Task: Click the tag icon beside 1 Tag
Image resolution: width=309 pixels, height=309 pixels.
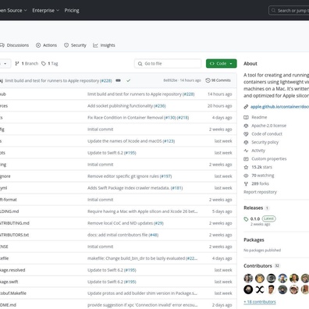Action: [44, 63]
